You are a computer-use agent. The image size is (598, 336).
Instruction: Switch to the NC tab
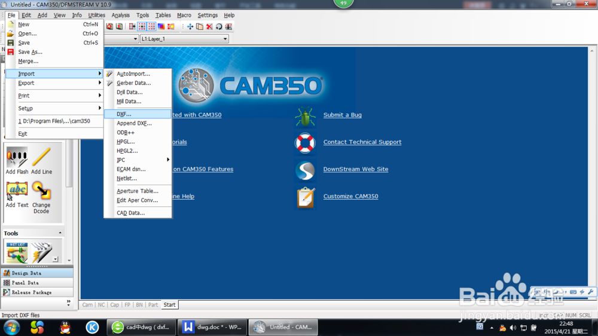coord(101,305)
